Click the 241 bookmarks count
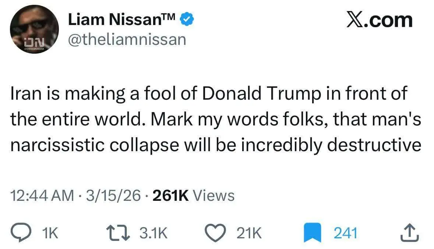 click(345, 233)
